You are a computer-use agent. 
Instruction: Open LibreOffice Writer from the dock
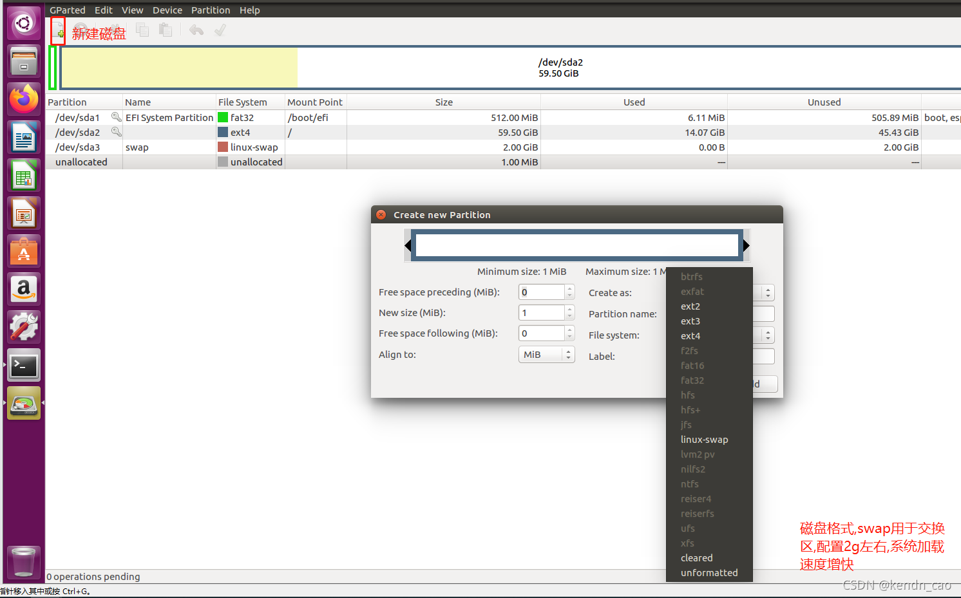tap(24, 137)
